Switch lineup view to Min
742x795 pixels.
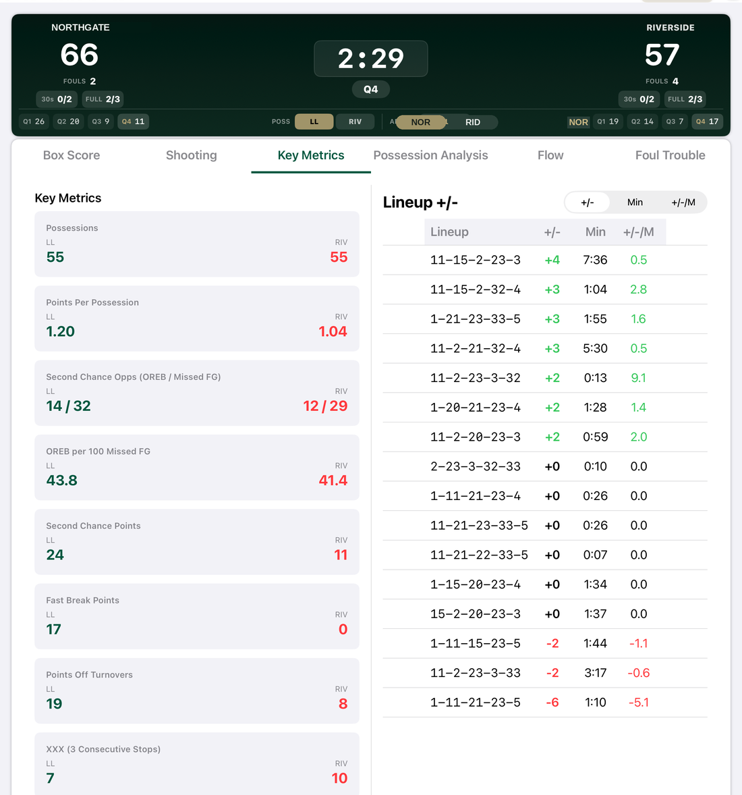coord(635,202)
